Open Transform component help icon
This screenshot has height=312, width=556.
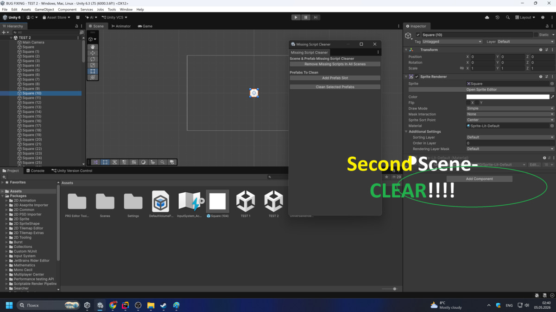pyautogui.click(x=540, y=49)
